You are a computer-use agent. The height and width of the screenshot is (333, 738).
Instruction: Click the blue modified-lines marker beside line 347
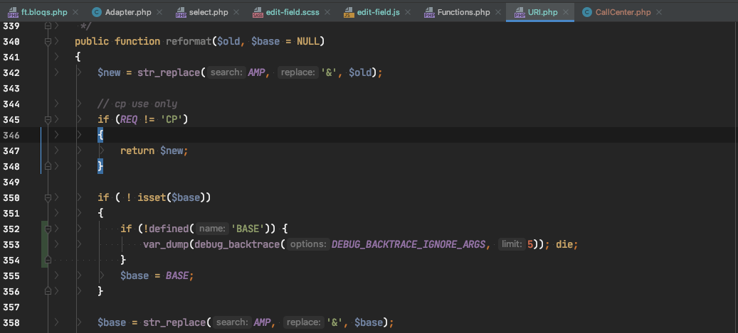(x=41, y=151)
